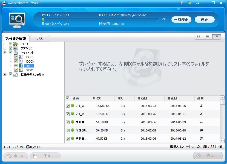This screenshot has height=164, width=227.
Task: Click the file list scrollbar down arrow
Action: [222, 141]
